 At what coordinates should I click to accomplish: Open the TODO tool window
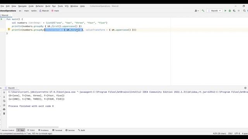pyautogui.click(x=31, y=131)
